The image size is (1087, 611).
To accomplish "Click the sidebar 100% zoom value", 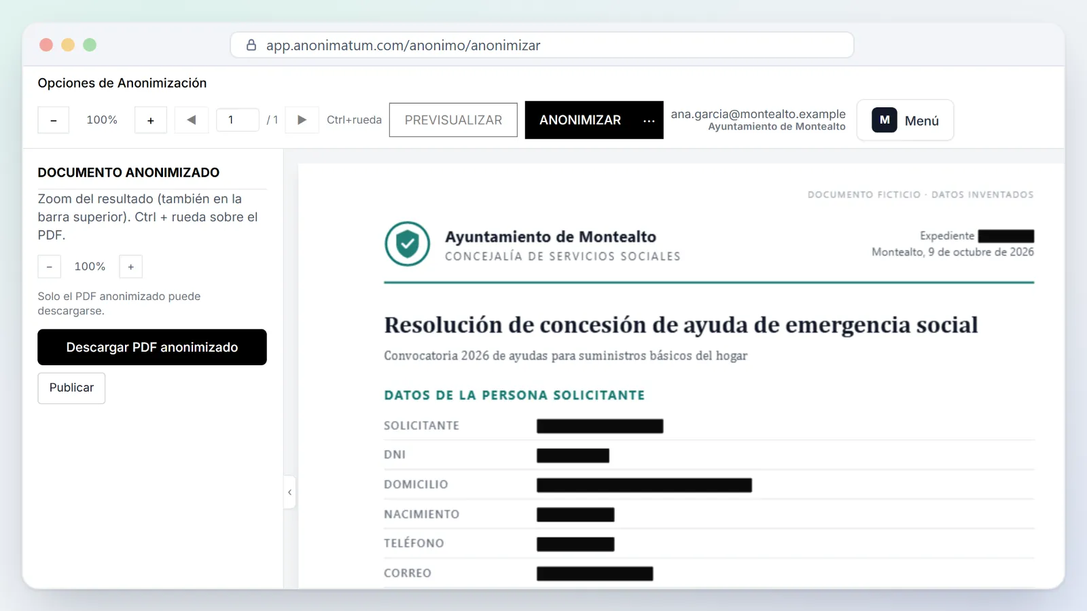I will [90, 267].
